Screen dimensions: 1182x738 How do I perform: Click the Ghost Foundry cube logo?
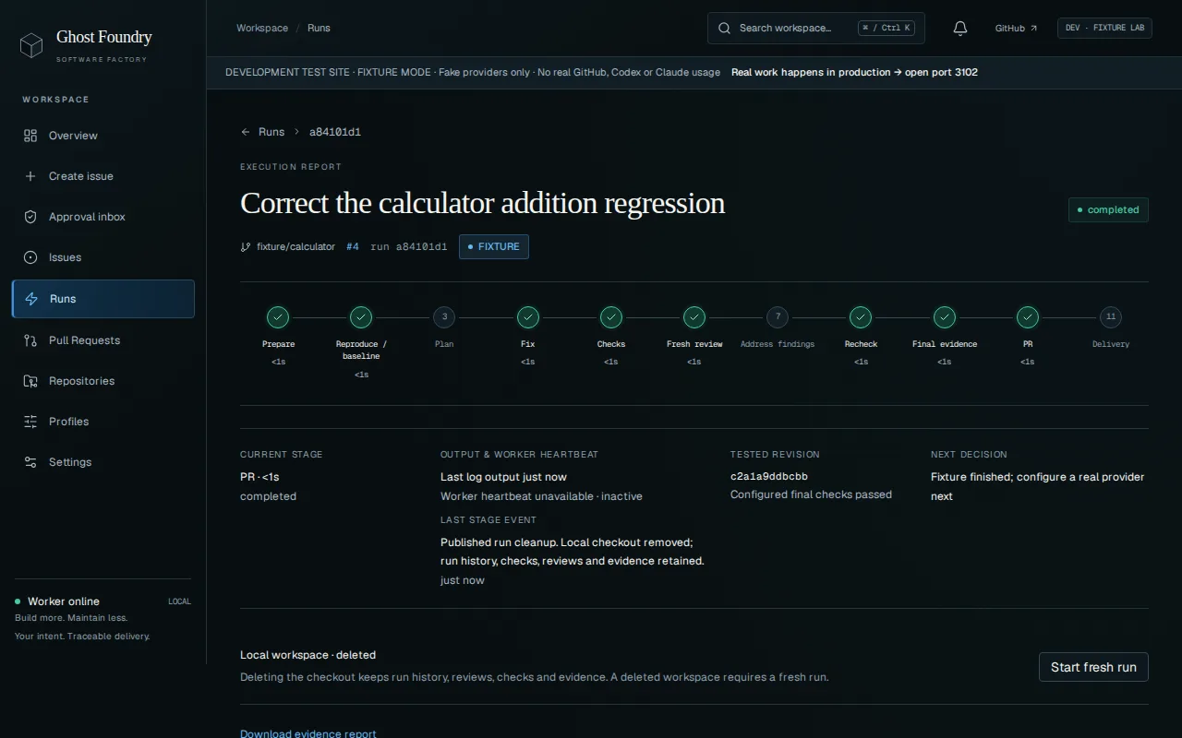(31, 45)
